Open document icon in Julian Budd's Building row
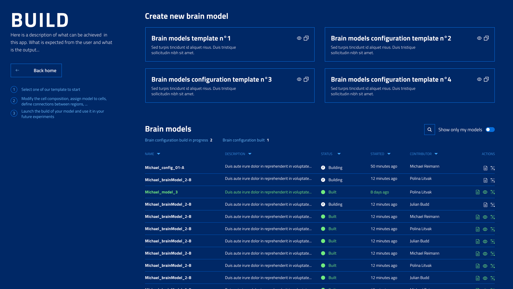This screenshot has width=513, height=289. click(x=485, y=205)
